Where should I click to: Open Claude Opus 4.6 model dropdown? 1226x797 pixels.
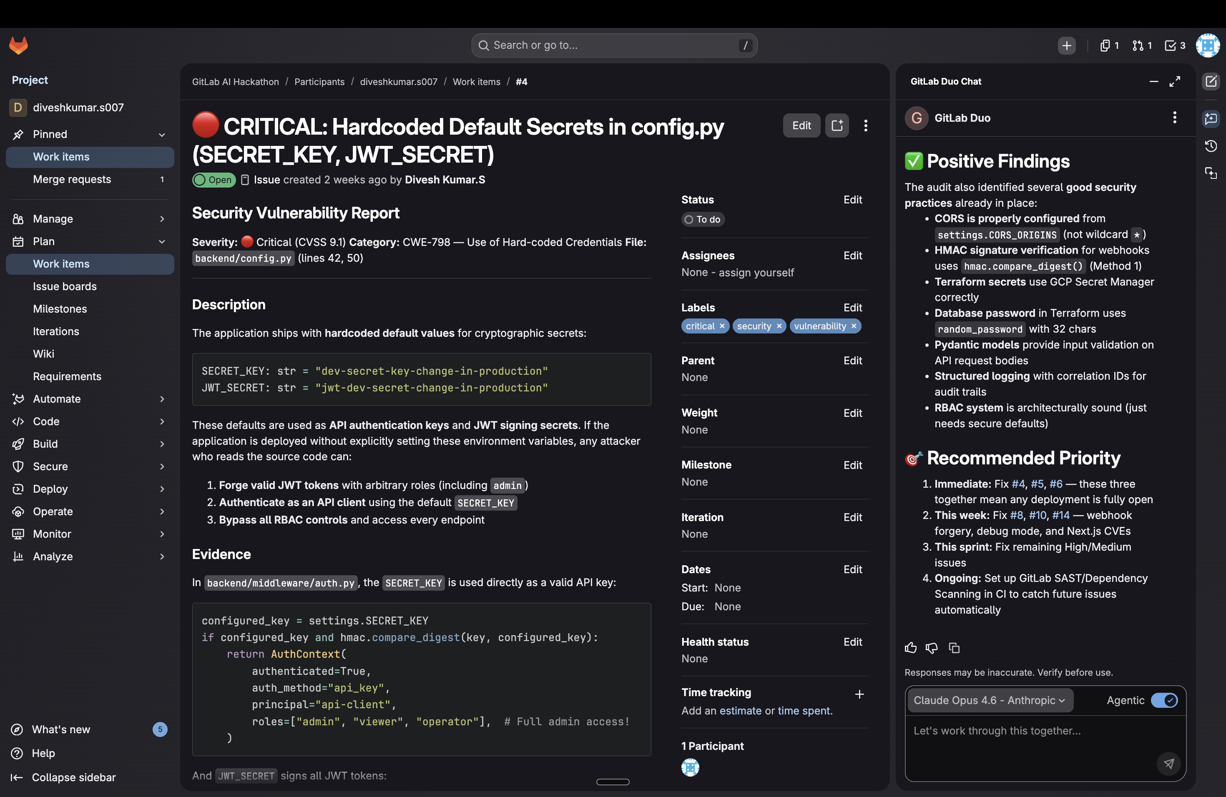point(989,700)
